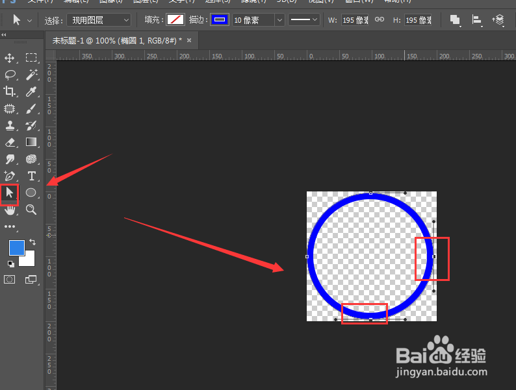Click the white background color swatch
The width and height of the screenshot is (516, 390).
pos(29,260)
